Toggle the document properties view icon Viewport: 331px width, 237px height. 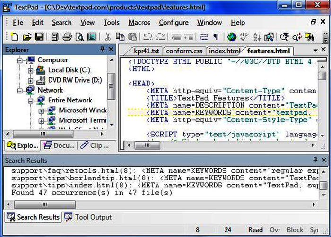coord(92,37)
